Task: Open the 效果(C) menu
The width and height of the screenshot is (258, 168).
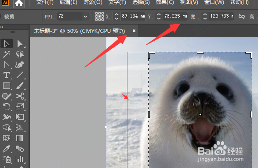Action: (x=165, y=2)
